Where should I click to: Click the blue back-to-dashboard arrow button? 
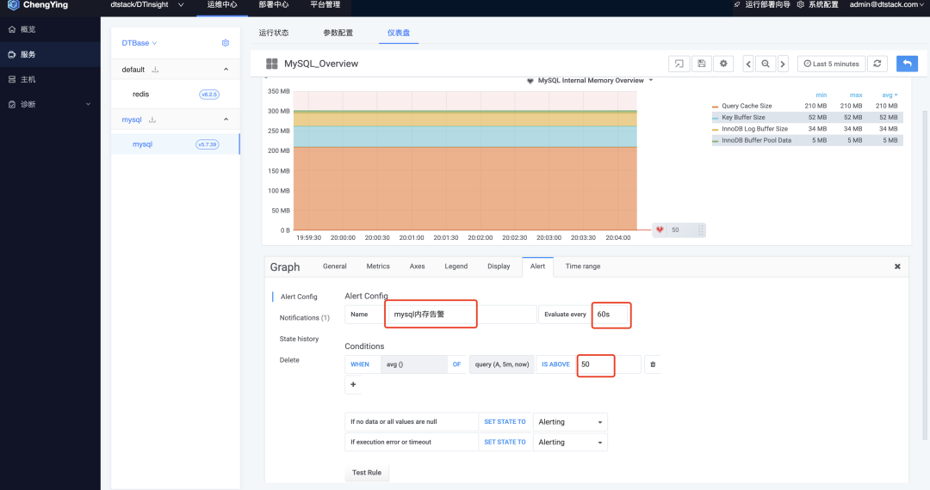point(907,64)
